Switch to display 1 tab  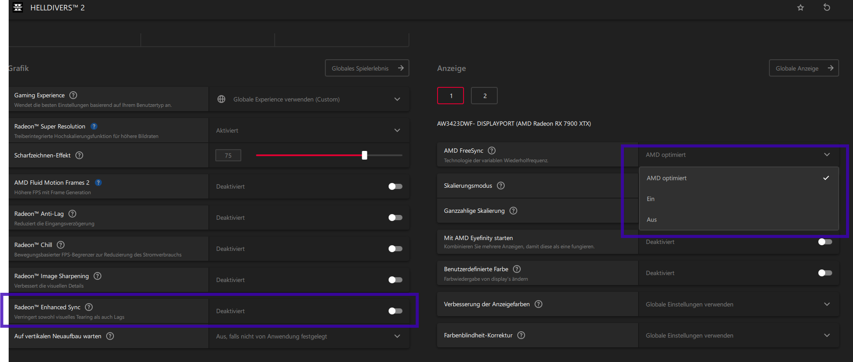[451, 96]
